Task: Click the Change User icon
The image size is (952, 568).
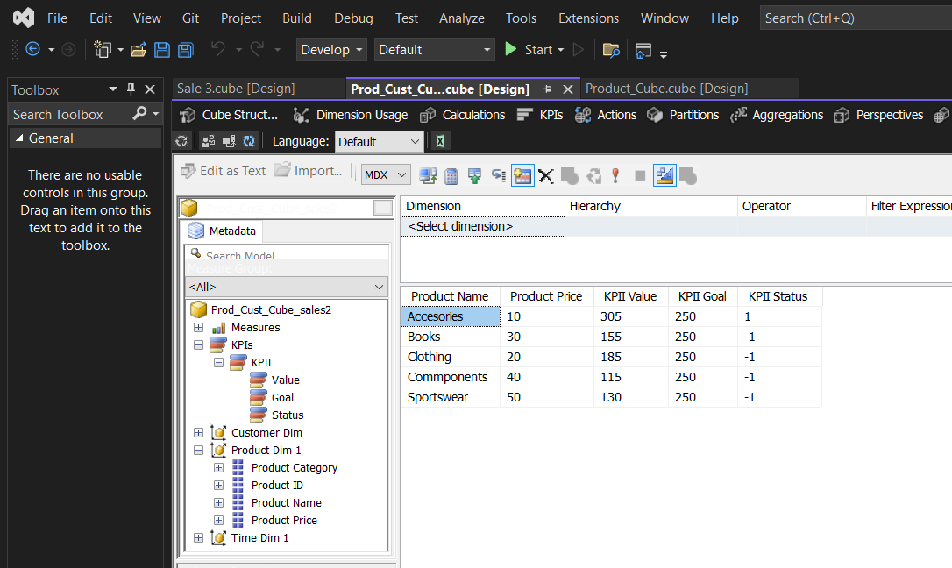Action: point(209,141)
